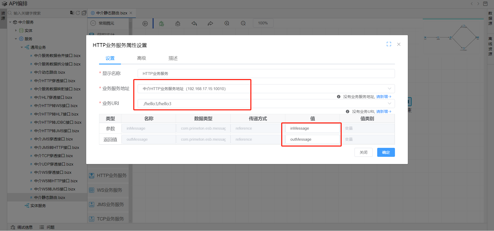
Task: Maximize the dialog with the fullscreen icon
Action: click(389, 44)
